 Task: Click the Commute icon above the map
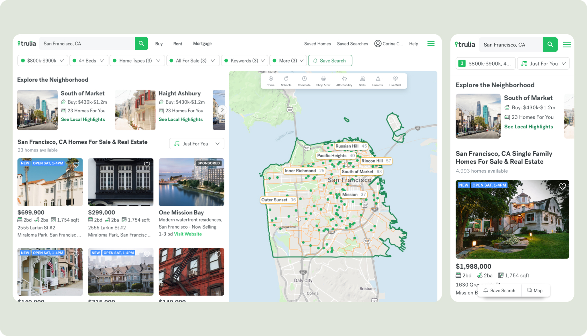pos(304,81)
